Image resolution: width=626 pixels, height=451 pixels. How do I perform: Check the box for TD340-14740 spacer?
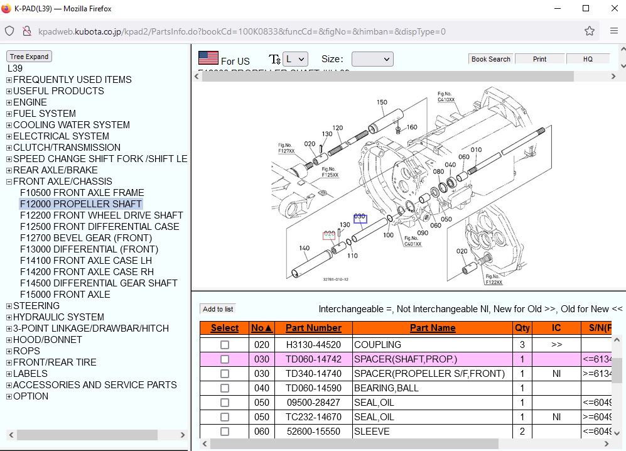tap(225, 374)
